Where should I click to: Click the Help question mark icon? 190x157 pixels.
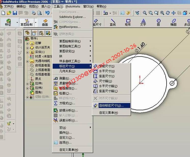128,13
